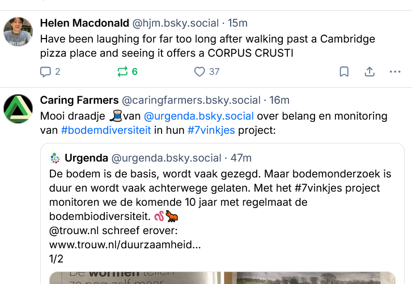This screenshot has height=284, width=412.
Task: Open the 16m timestamp on Caring Farmers' post
Action: click(x=279, y=100)
